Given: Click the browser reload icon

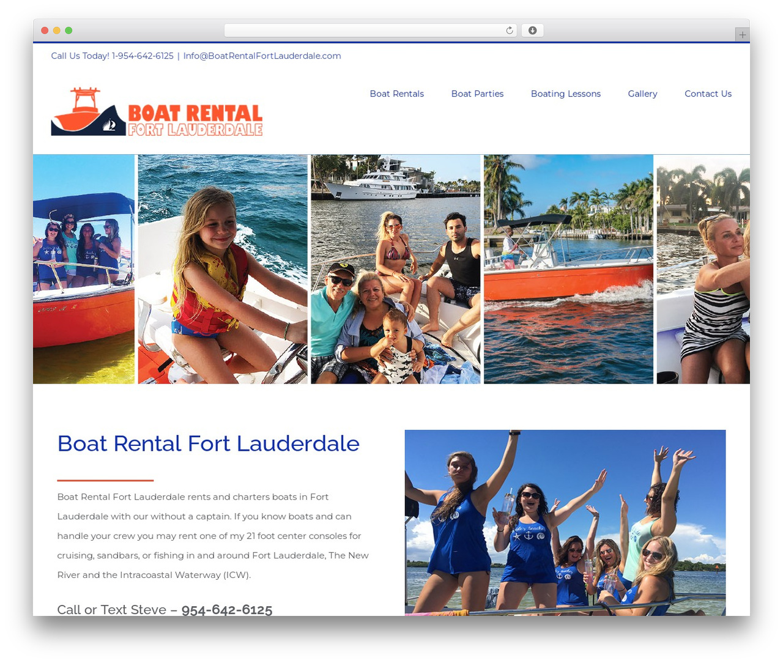Looking at the screenshot, I should pos(509,31).
